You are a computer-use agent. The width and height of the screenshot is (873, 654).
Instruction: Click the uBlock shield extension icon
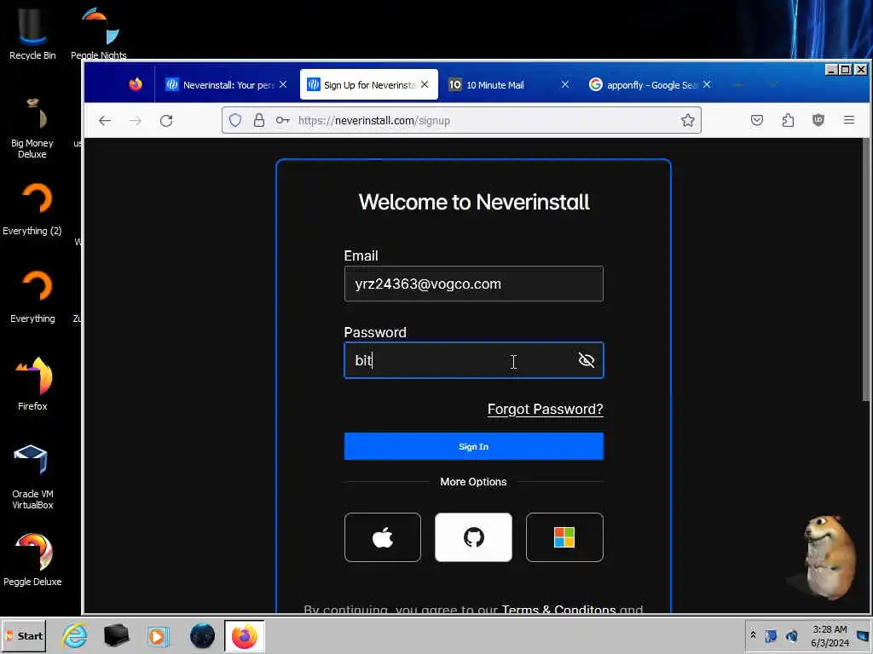(818, 120)
